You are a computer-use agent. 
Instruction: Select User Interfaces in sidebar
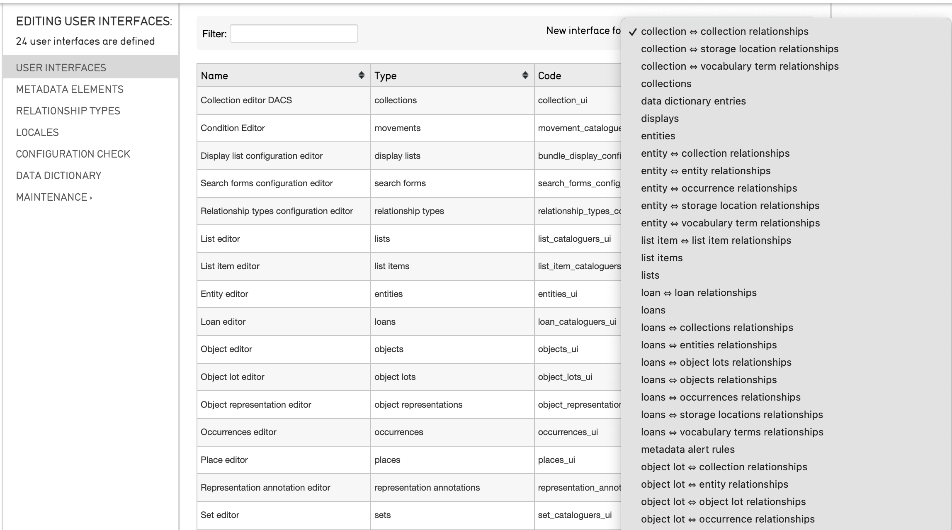click(x=61, y=68)
